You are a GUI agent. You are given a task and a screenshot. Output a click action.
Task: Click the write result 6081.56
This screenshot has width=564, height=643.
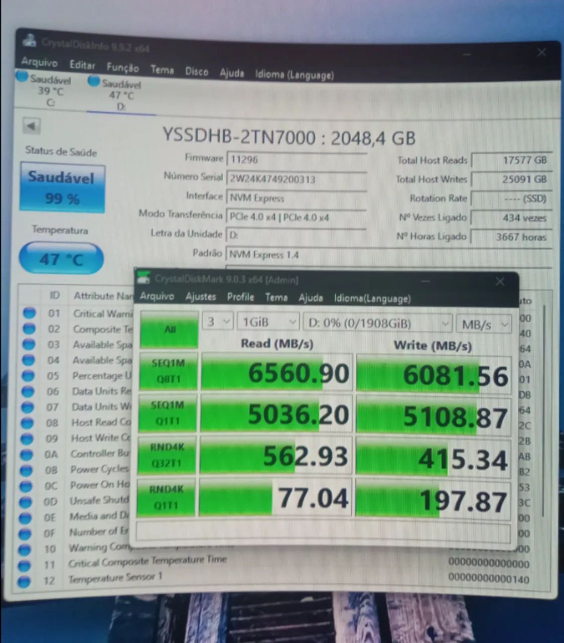click(434, 376)
